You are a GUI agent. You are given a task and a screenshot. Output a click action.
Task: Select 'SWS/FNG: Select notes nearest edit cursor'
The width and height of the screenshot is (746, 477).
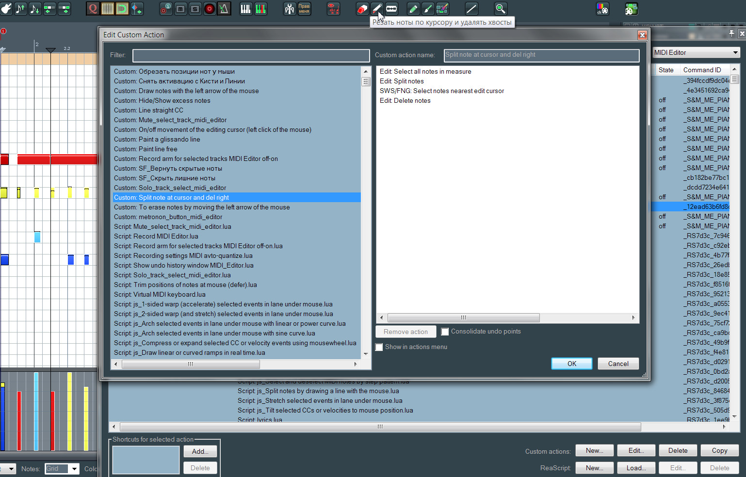click(x=442, y=91)
